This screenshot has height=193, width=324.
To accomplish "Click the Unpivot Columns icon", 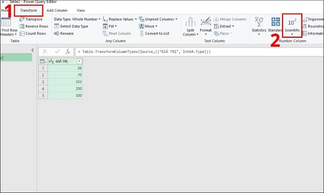I will click(x=142, y=19).
